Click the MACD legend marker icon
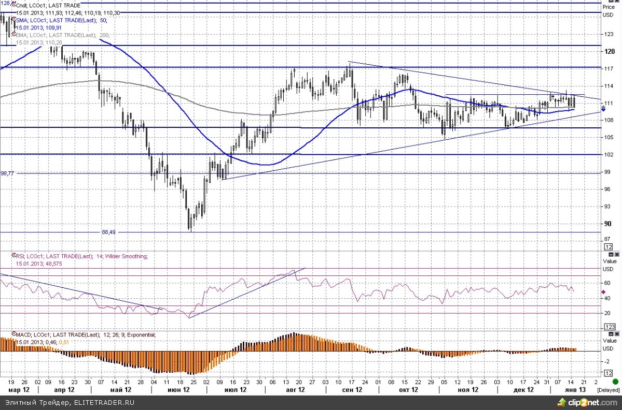Viewport: 622px width, 410px height. point(13,335)
